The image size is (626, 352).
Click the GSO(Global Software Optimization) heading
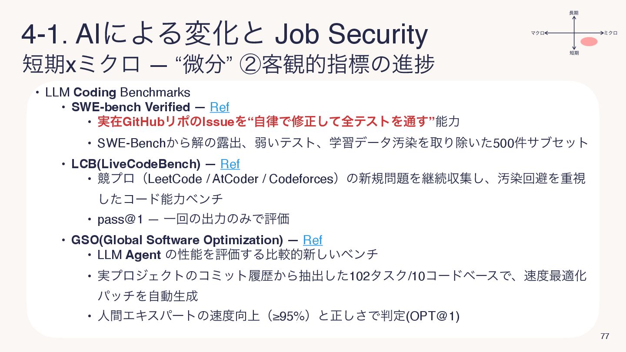tap(177, 240)
